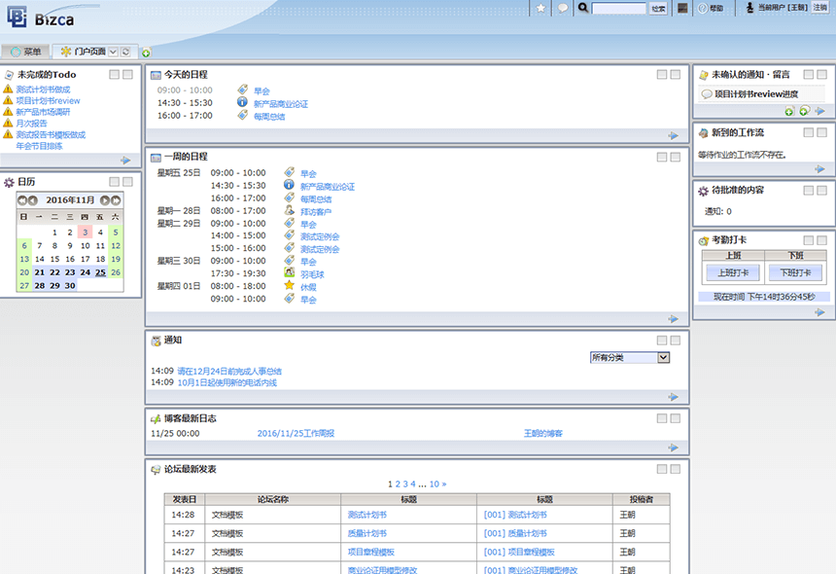This screenshot has width=836, height=574.
Task: Click the green plus add-tab icon
Action: [x=147, y=53]
